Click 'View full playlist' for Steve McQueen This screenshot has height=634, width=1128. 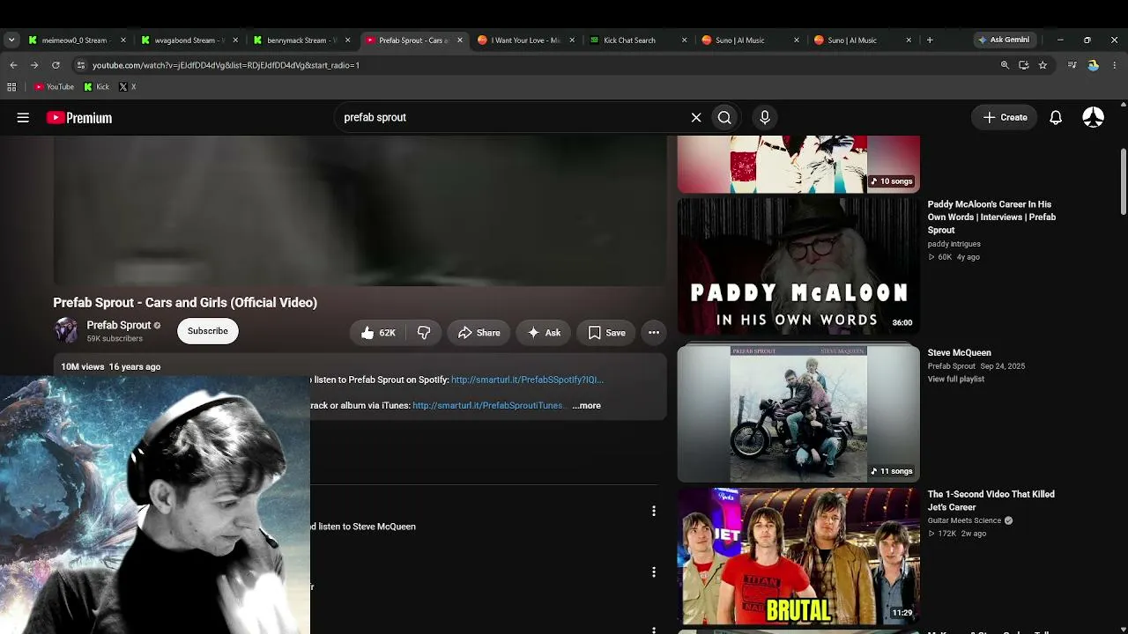pos(956,379)
